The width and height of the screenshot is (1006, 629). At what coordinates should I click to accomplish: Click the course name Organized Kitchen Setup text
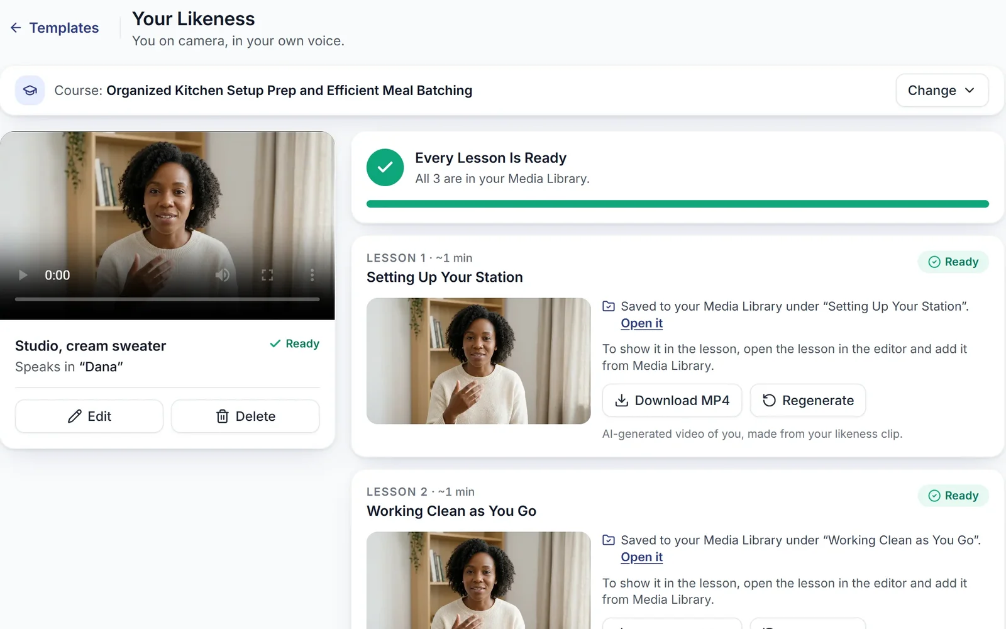[289, 91]
